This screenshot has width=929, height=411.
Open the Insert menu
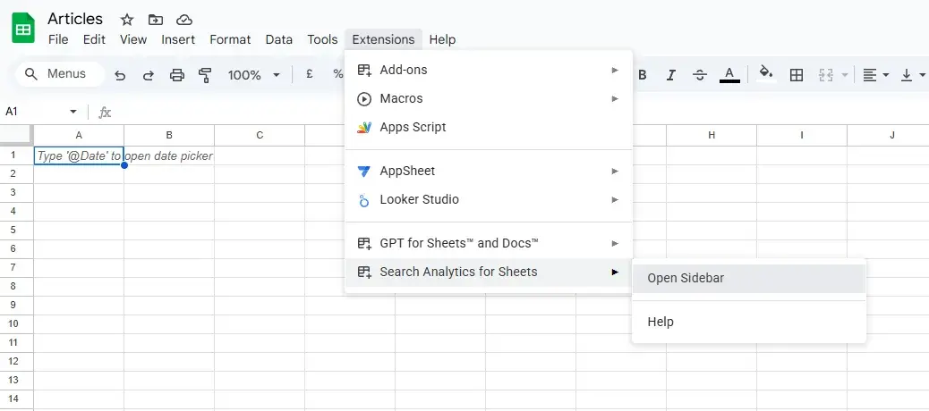point(178,39)
